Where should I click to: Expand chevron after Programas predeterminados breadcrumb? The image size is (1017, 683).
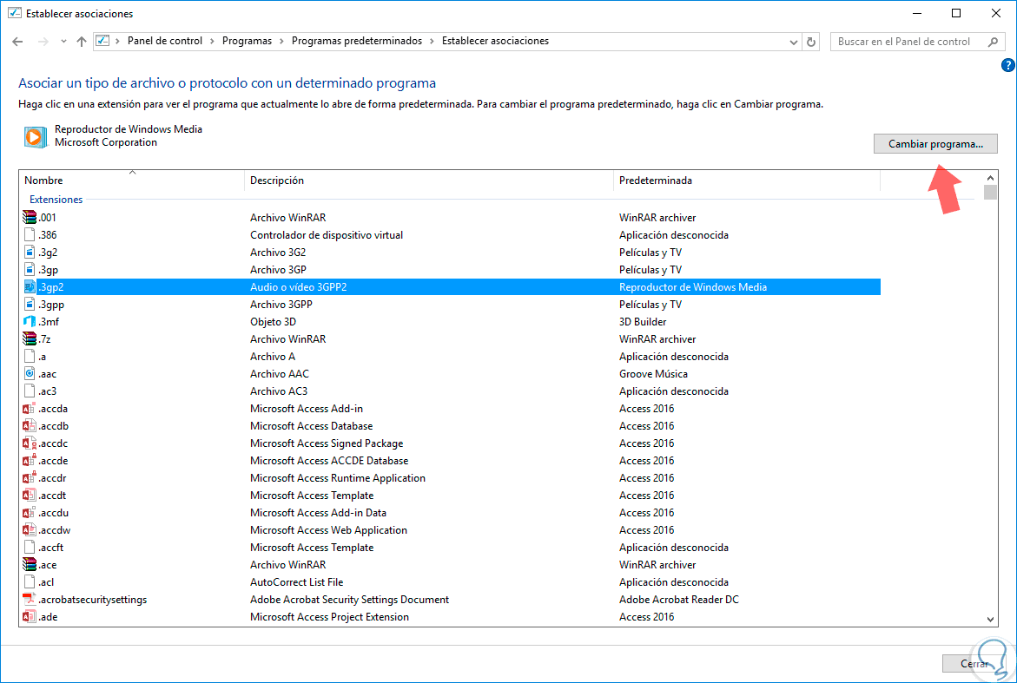(432, 41)
